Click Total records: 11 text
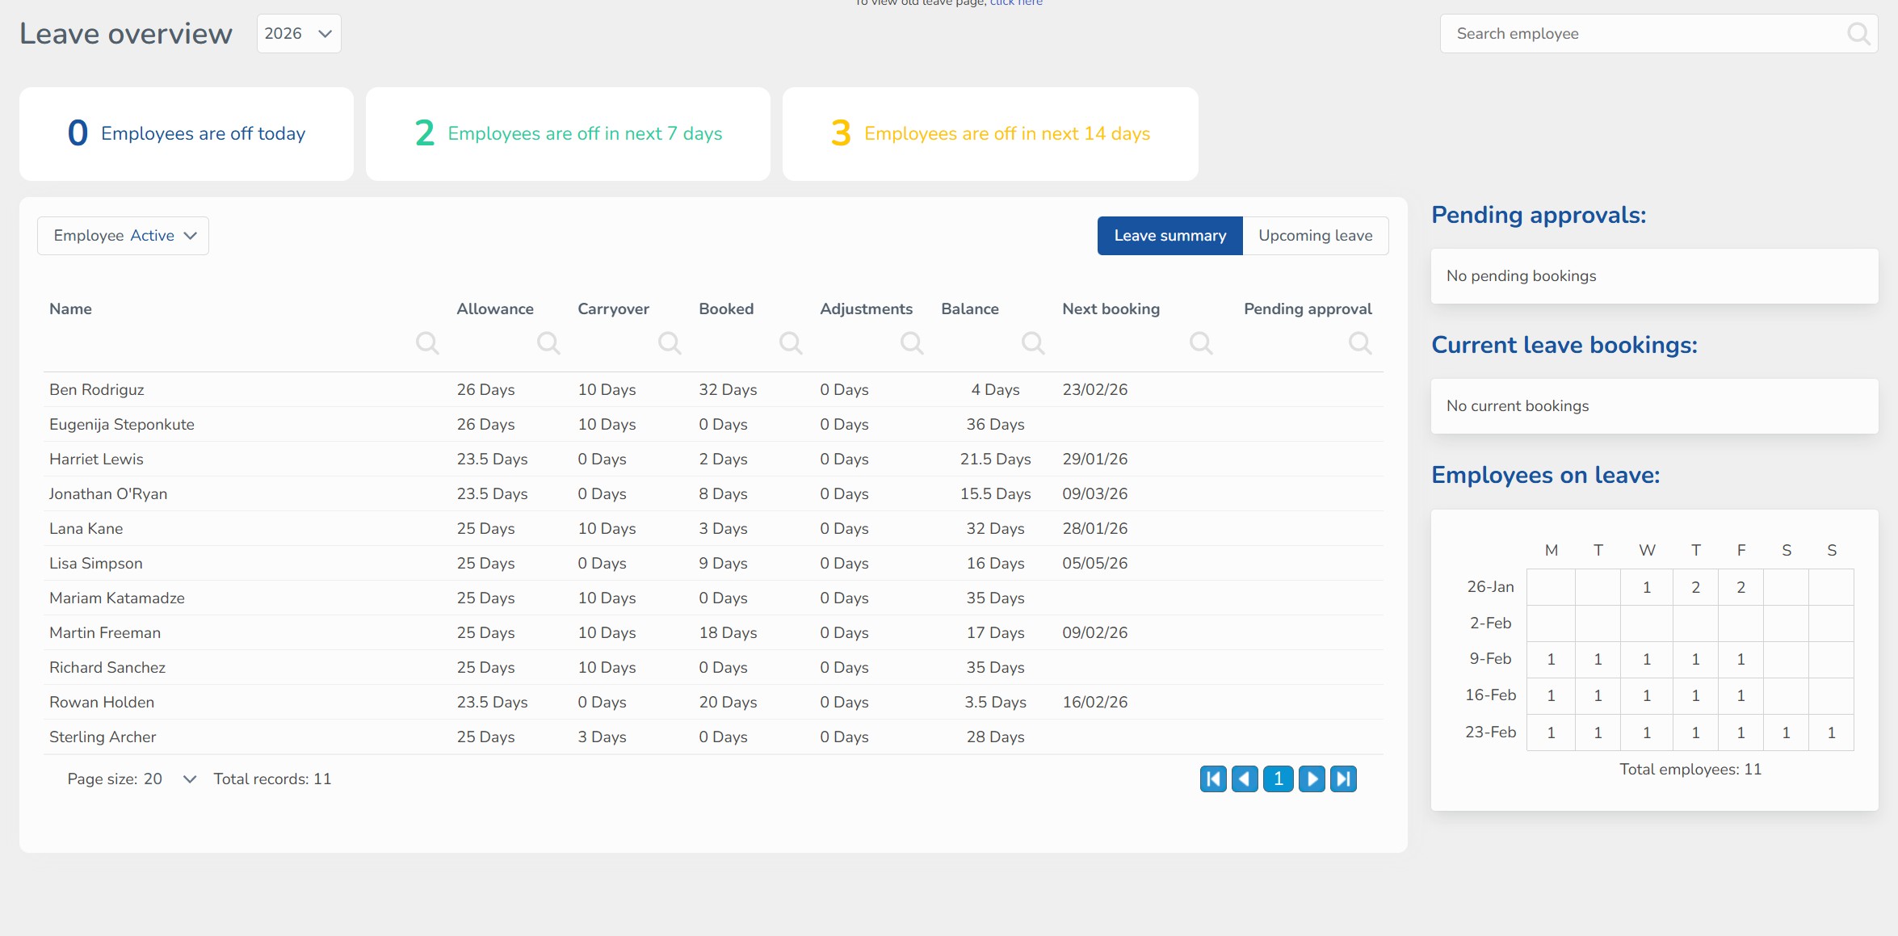The image size is (1898, 936). [x=272, y=779]
